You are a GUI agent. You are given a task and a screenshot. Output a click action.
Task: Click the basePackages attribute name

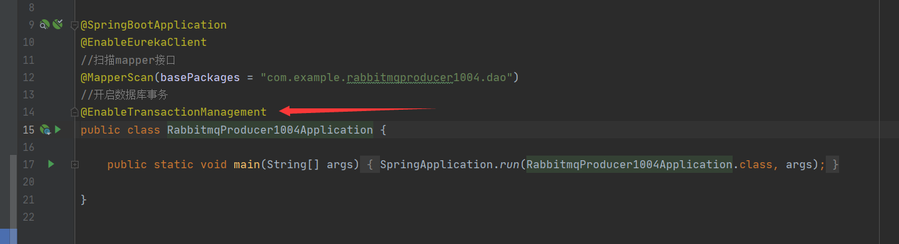[x=200, y=77]
